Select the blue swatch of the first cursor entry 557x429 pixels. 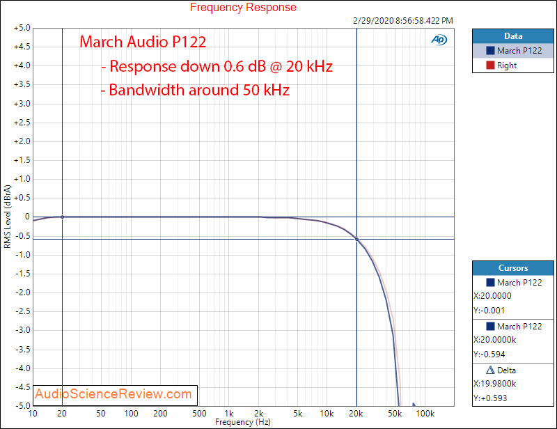coord(490,283)
